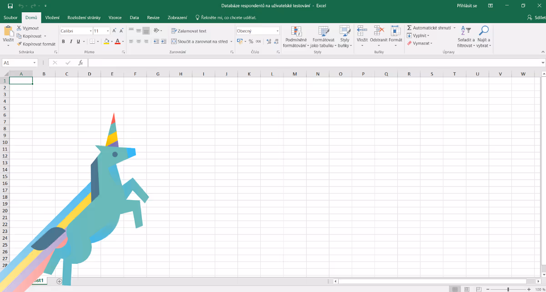546x292 pixels.
Task: Click the red font color A icon
Action: click(117, 41)
